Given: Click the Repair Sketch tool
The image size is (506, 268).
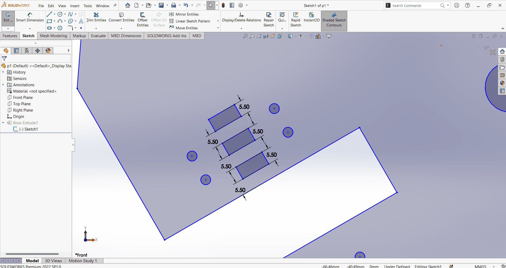Looking at the screenshot, I should (x=269, y=20).
